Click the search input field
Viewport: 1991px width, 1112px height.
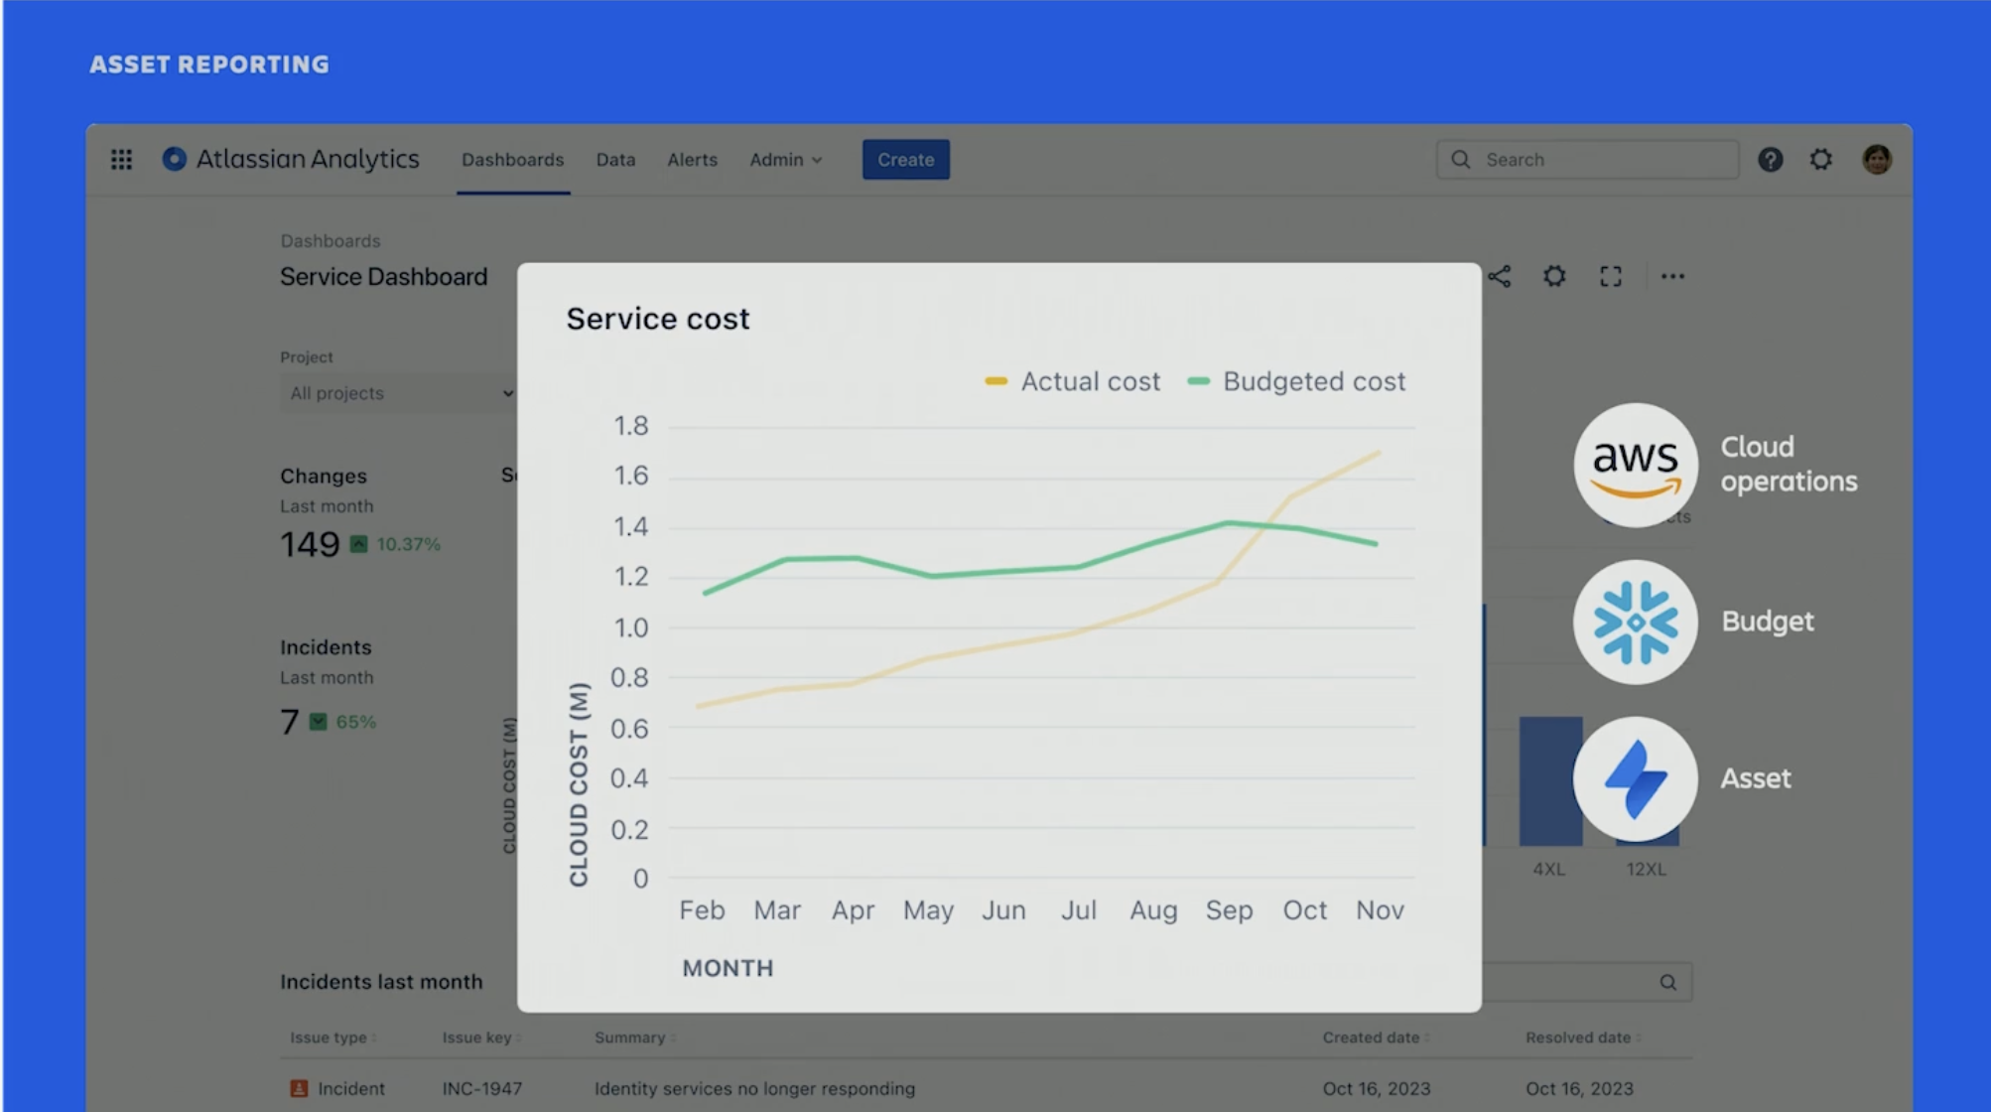(x=1588, y=159)
